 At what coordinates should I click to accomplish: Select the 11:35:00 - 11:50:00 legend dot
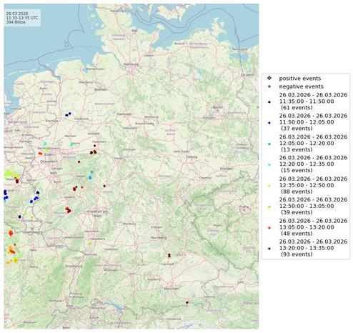pos(269,101)
